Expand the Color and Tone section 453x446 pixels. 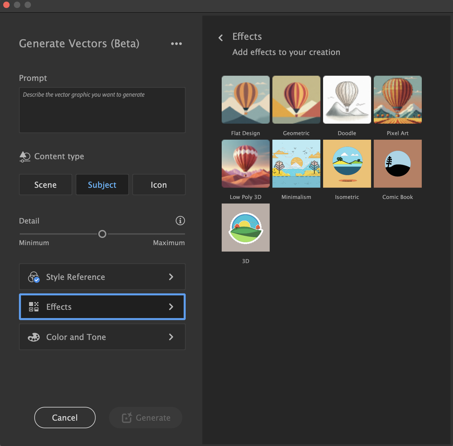point(171,337)
